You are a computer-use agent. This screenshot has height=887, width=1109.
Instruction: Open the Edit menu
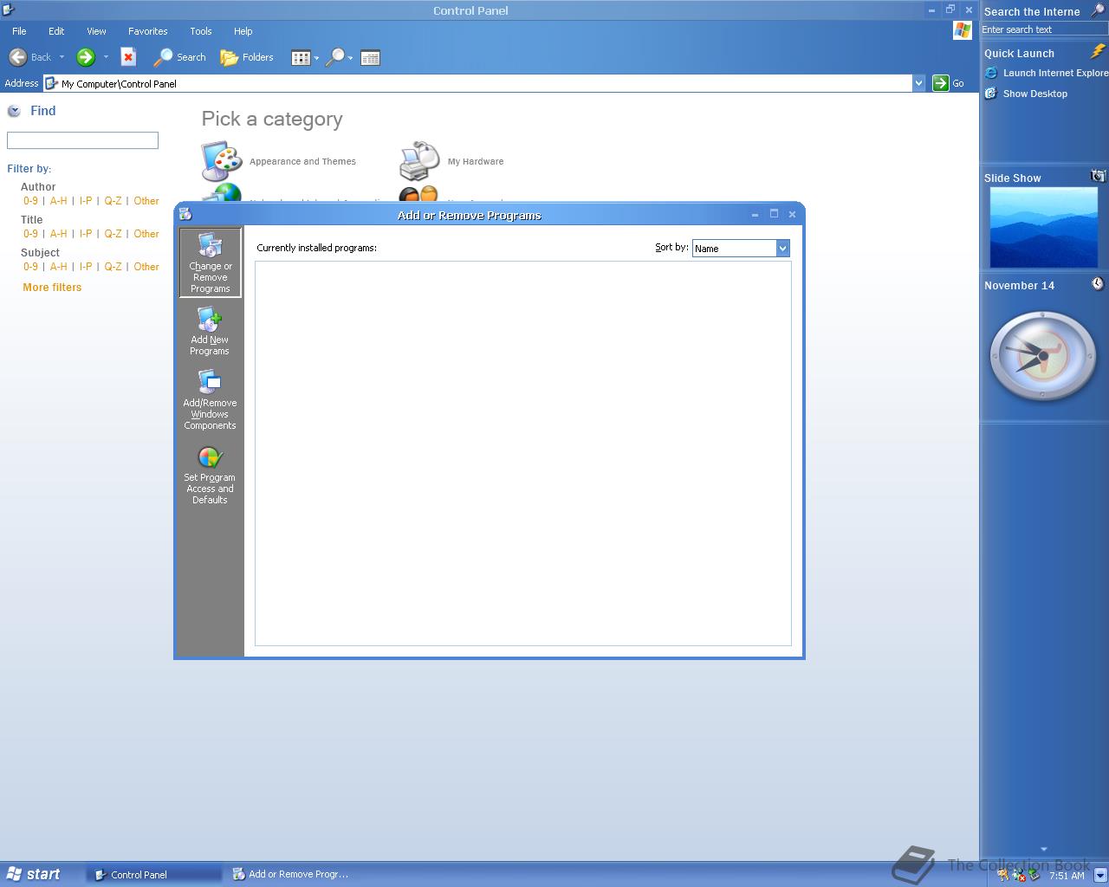(x=56, y=31)
